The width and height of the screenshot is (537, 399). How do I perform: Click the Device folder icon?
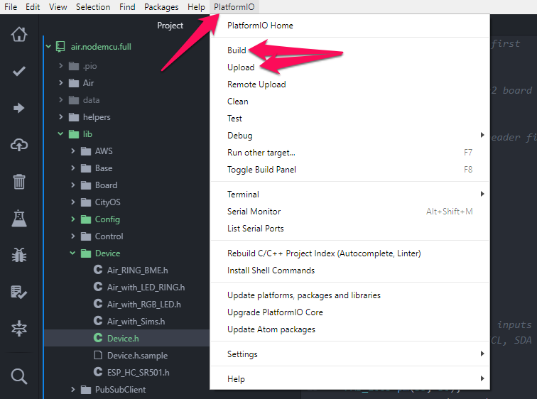pos(86,253)
